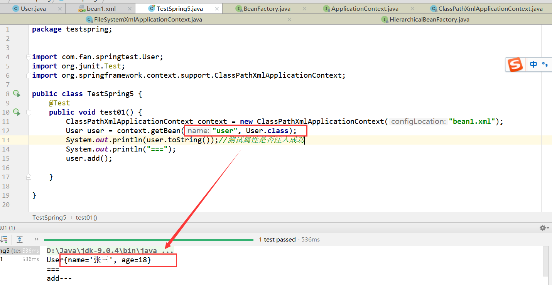Click the 'System.out.println("===");' line
Screen dimensions: 552x285
coord(121,149)
